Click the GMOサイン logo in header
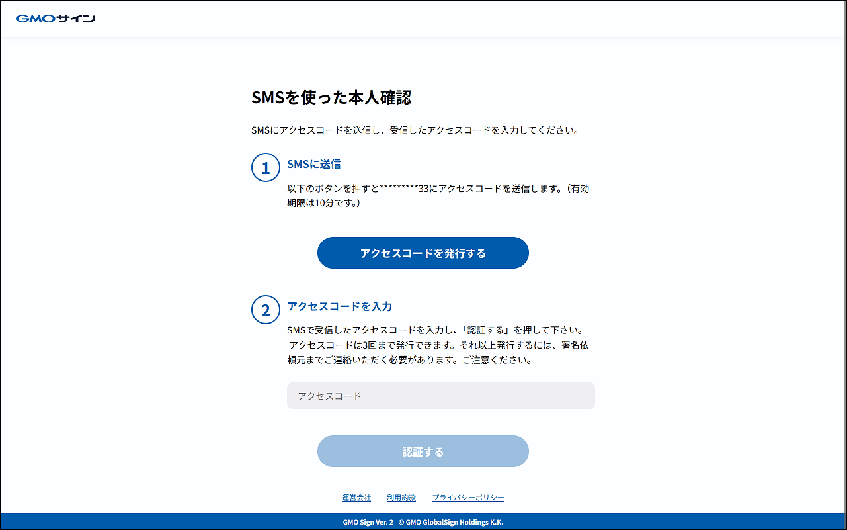Screen dimensions: 847x530 click(56, 19)
